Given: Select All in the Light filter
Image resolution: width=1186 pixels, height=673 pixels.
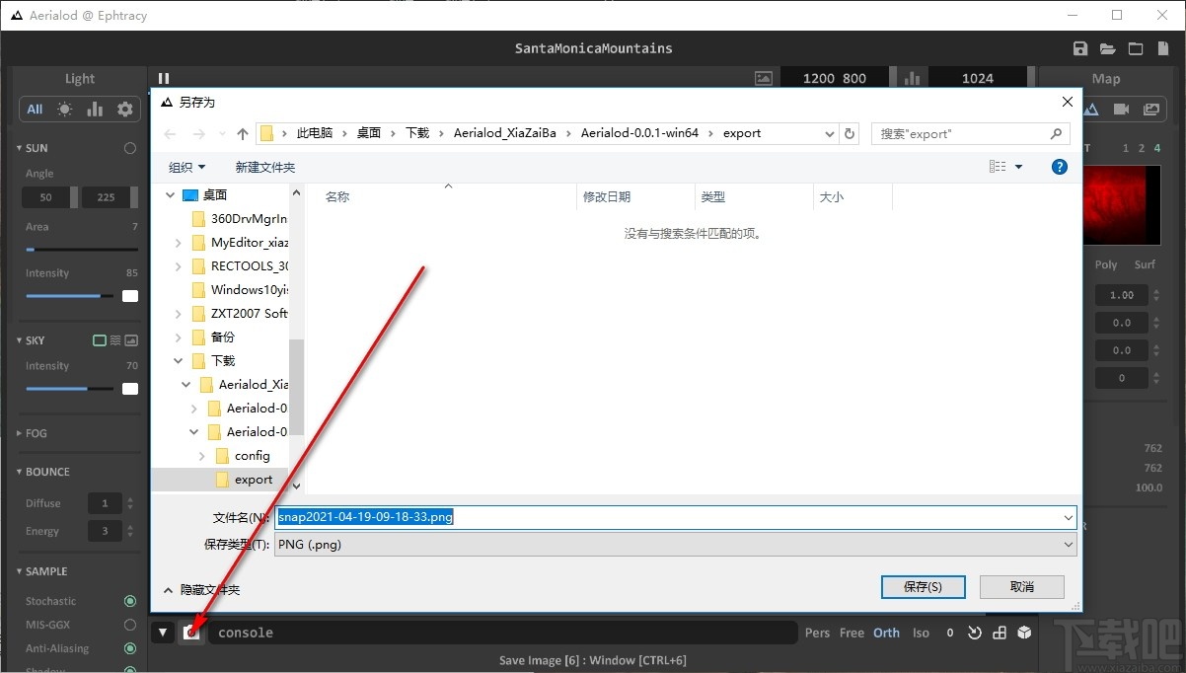Looking at the screenshot, I should click(x=35, y=110).
